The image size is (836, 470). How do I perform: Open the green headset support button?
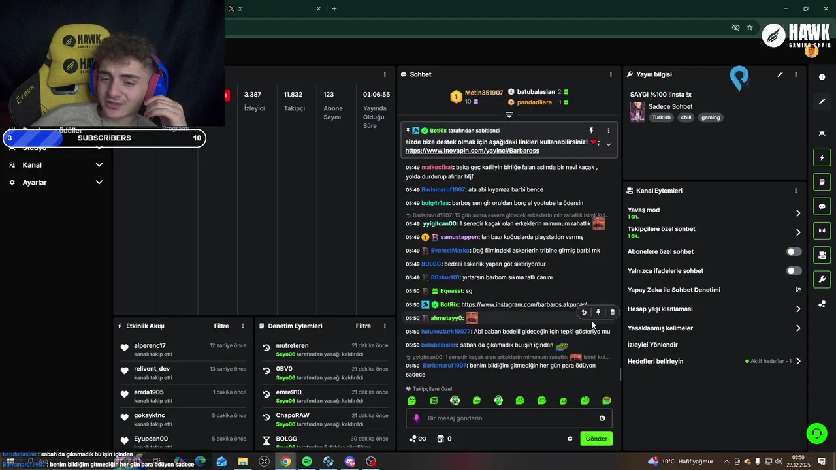(816, 433)
